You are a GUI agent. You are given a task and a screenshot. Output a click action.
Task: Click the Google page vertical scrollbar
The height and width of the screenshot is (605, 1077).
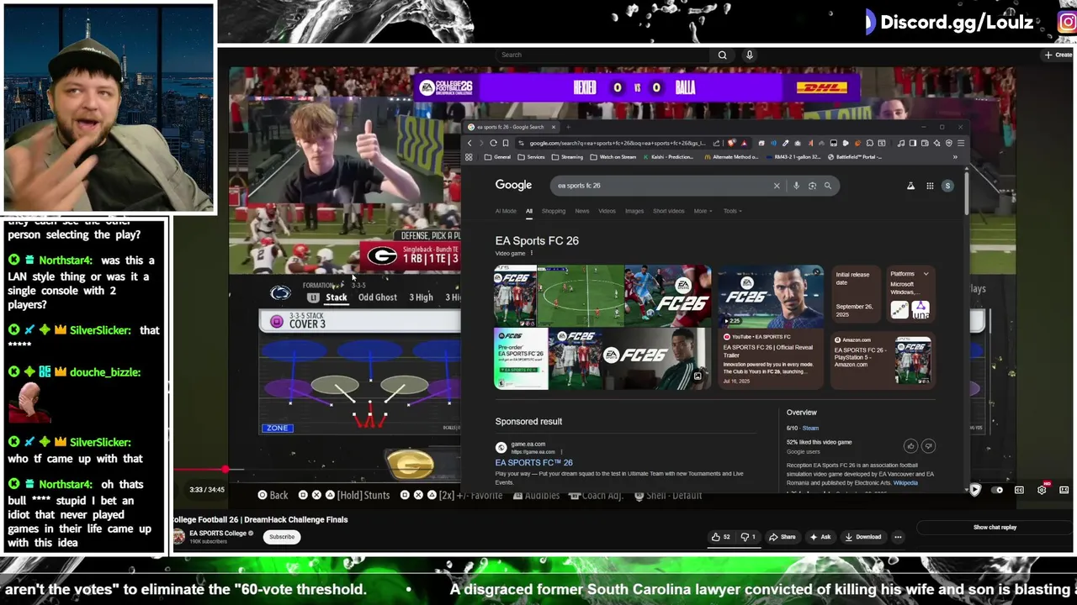click(x=967, y=192)
